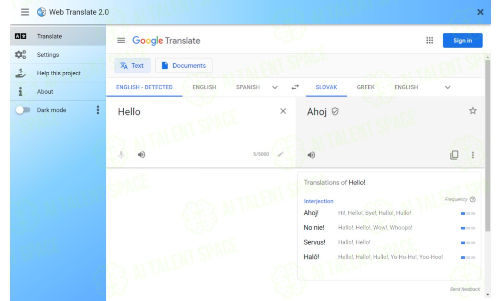Image resolution: width=501 pixels, height=301 pixels.
Task: Click the Web Translate globe logo
Action: 41,12
